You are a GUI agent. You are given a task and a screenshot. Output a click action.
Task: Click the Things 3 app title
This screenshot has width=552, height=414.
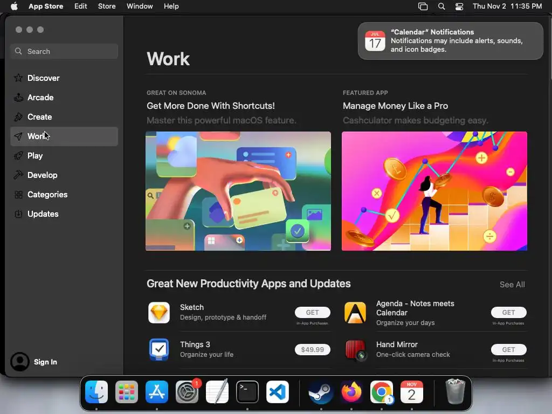tap(195, 344)
